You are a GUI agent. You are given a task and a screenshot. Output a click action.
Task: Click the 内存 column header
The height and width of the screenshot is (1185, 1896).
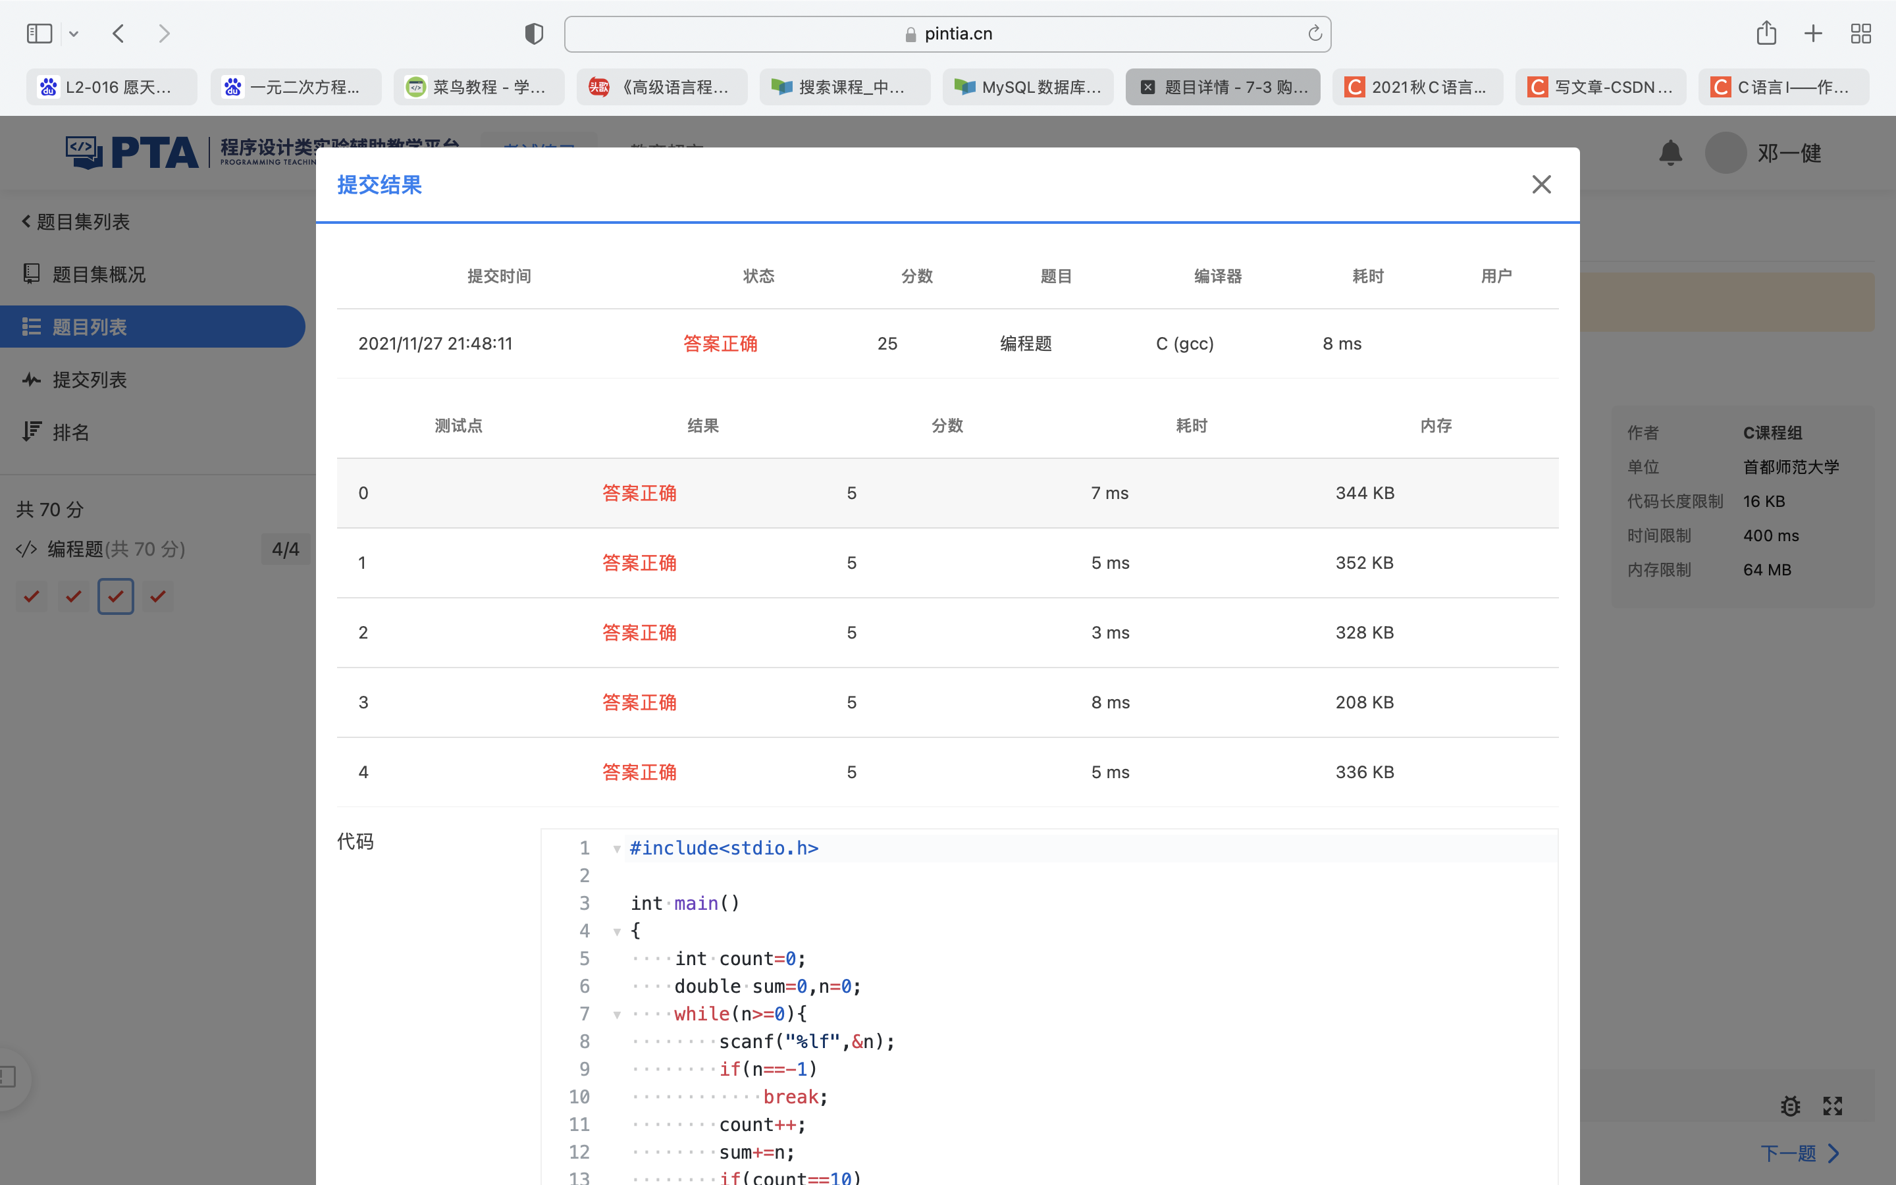1436,425
